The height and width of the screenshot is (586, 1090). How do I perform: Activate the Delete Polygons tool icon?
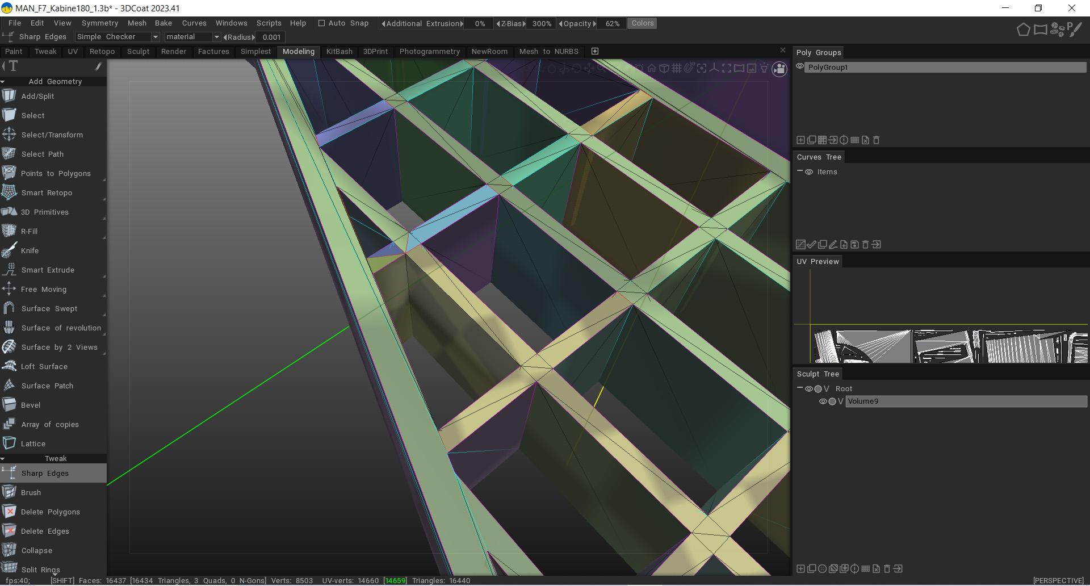click(x=9, y=512)
